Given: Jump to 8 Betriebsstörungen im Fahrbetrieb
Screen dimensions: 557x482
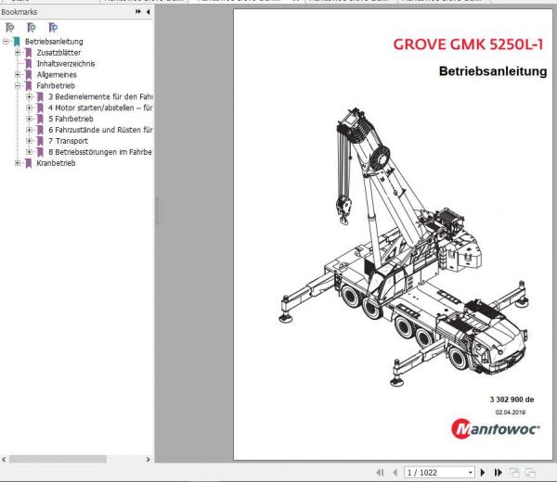Looking at the screenshot, I should tap(100, 152).
